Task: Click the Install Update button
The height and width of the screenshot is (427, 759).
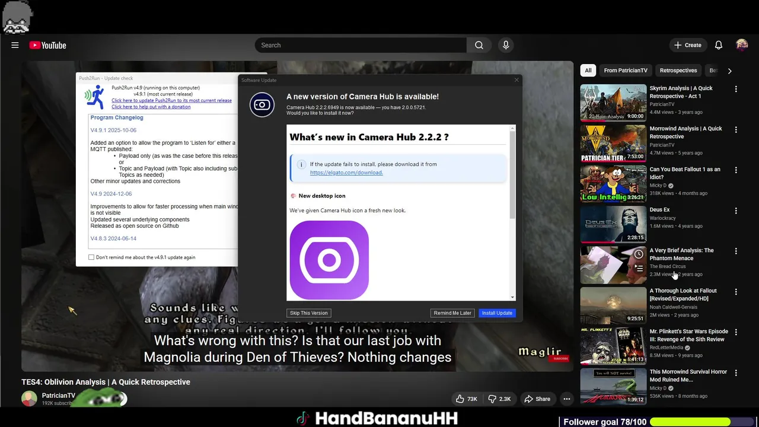Action: point(497,313)
